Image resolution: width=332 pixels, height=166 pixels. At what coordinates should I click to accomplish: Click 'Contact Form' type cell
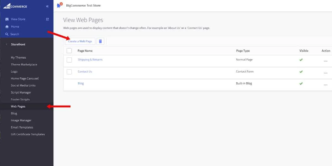coord(245,71)
